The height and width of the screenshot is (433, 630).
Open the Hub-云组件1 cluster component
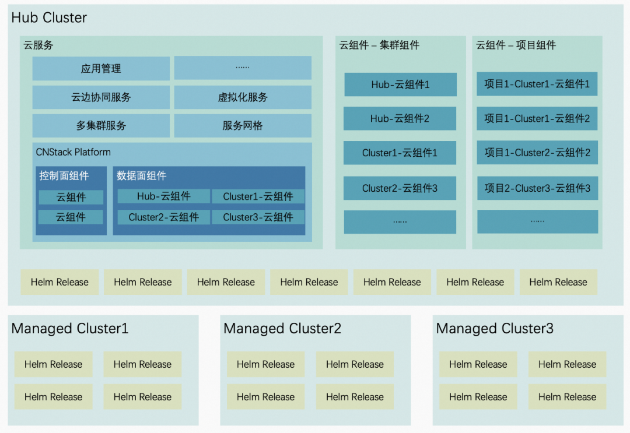click(x=400, y=85)
